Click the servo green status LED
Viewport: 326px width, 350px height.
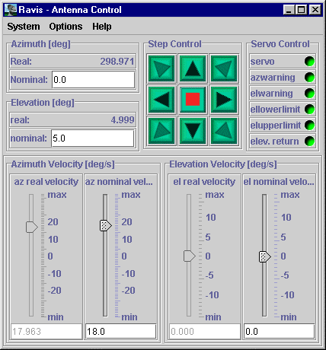309,62
